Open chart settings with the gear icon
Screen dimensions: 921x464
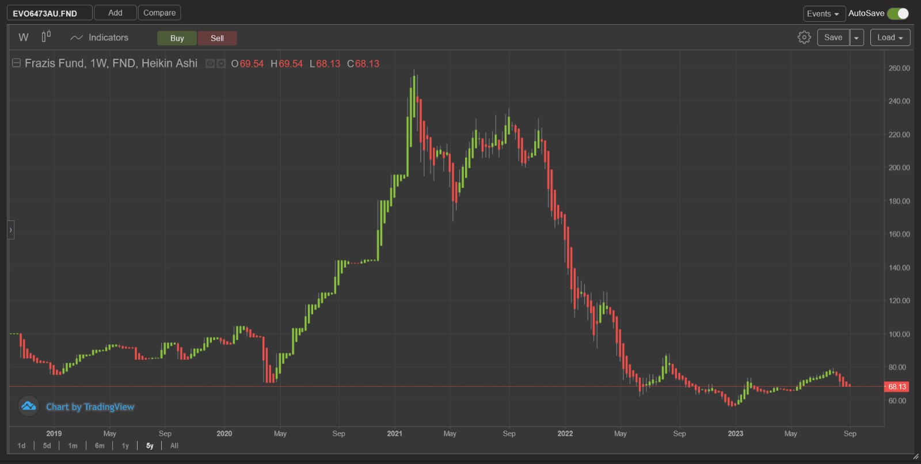point(804,37)
